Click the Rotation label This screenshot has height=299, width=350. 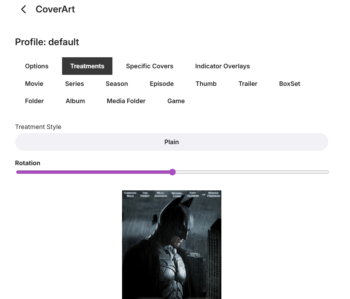(28, 163)
